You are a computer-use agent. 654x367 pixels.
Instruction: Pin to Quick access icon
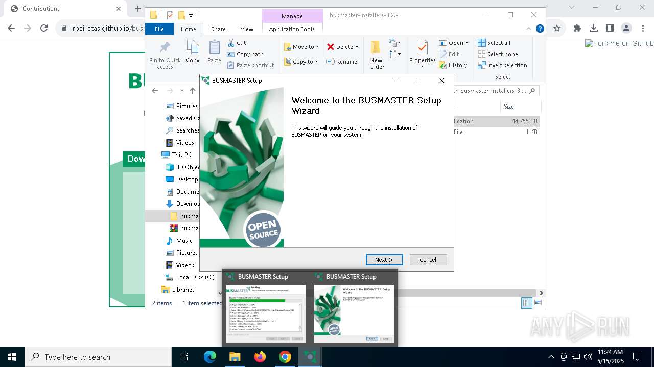point(165,55)
